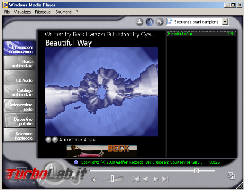Click the rewind button
This screenshot has height=190, width=244.
(x=145, y=179)
